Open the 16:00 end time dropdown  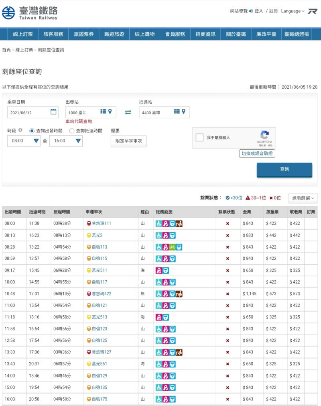coord(66,141)
